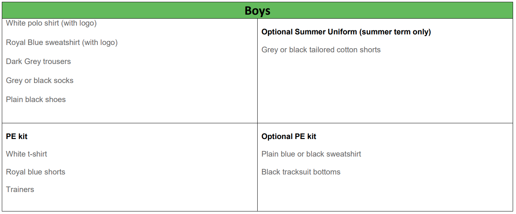Screen dimensions: 516x214
Task: Click the Optional Summer Uniform heading
Action: tap(346, 32)
